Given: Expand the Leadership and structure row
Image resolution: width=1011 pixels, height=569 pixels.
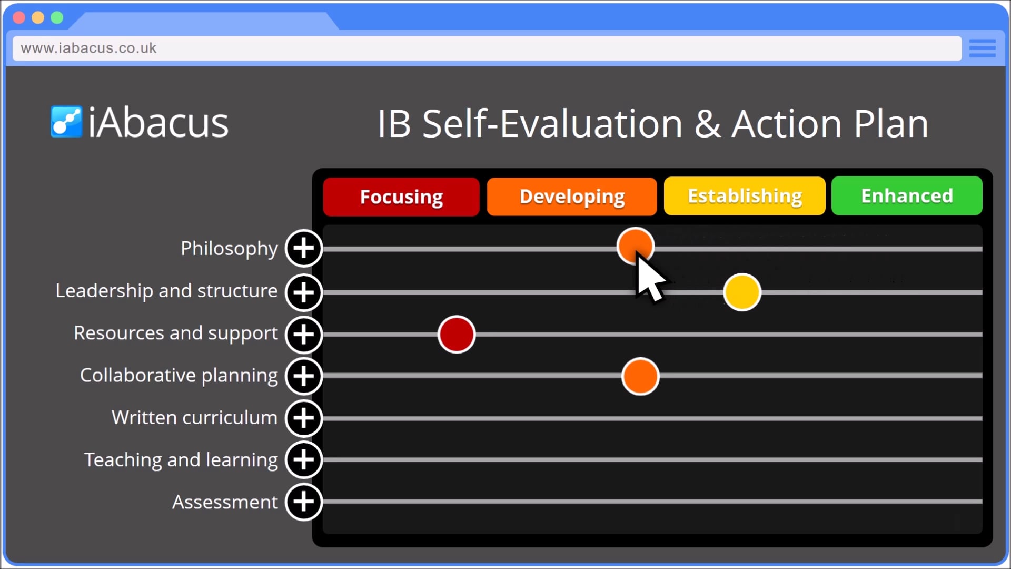Looking at the screenshot, I should (303, 292).
